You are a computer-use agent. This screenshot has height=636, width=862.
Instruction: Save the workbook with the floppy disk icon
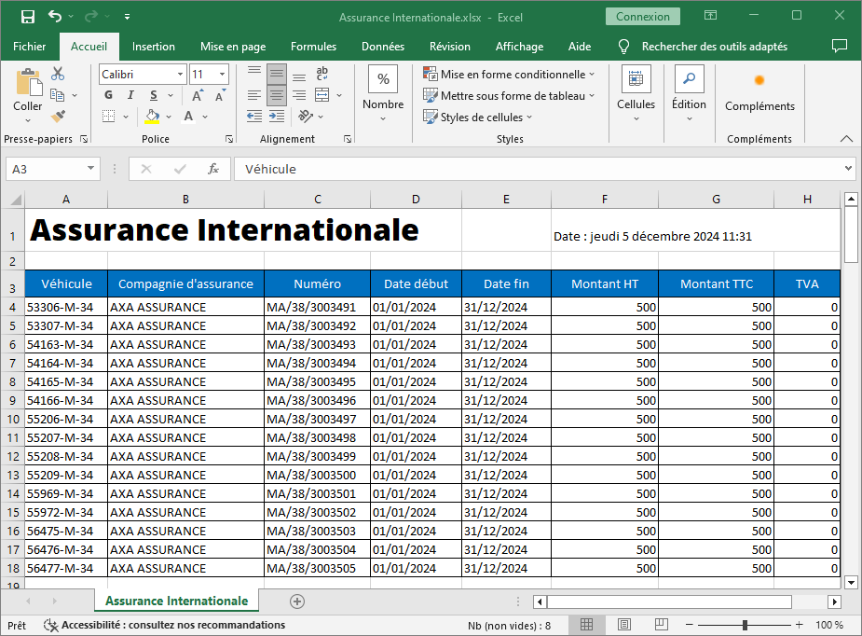pos(27,17)
